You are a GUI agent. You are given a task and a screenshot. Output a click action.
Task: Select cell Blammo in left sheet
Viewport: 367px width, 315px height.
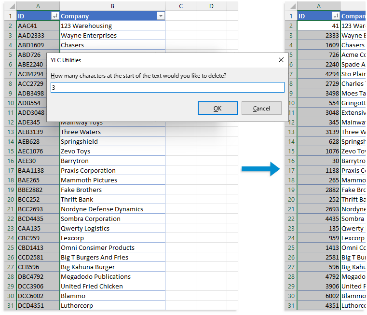tap(112, 296)
